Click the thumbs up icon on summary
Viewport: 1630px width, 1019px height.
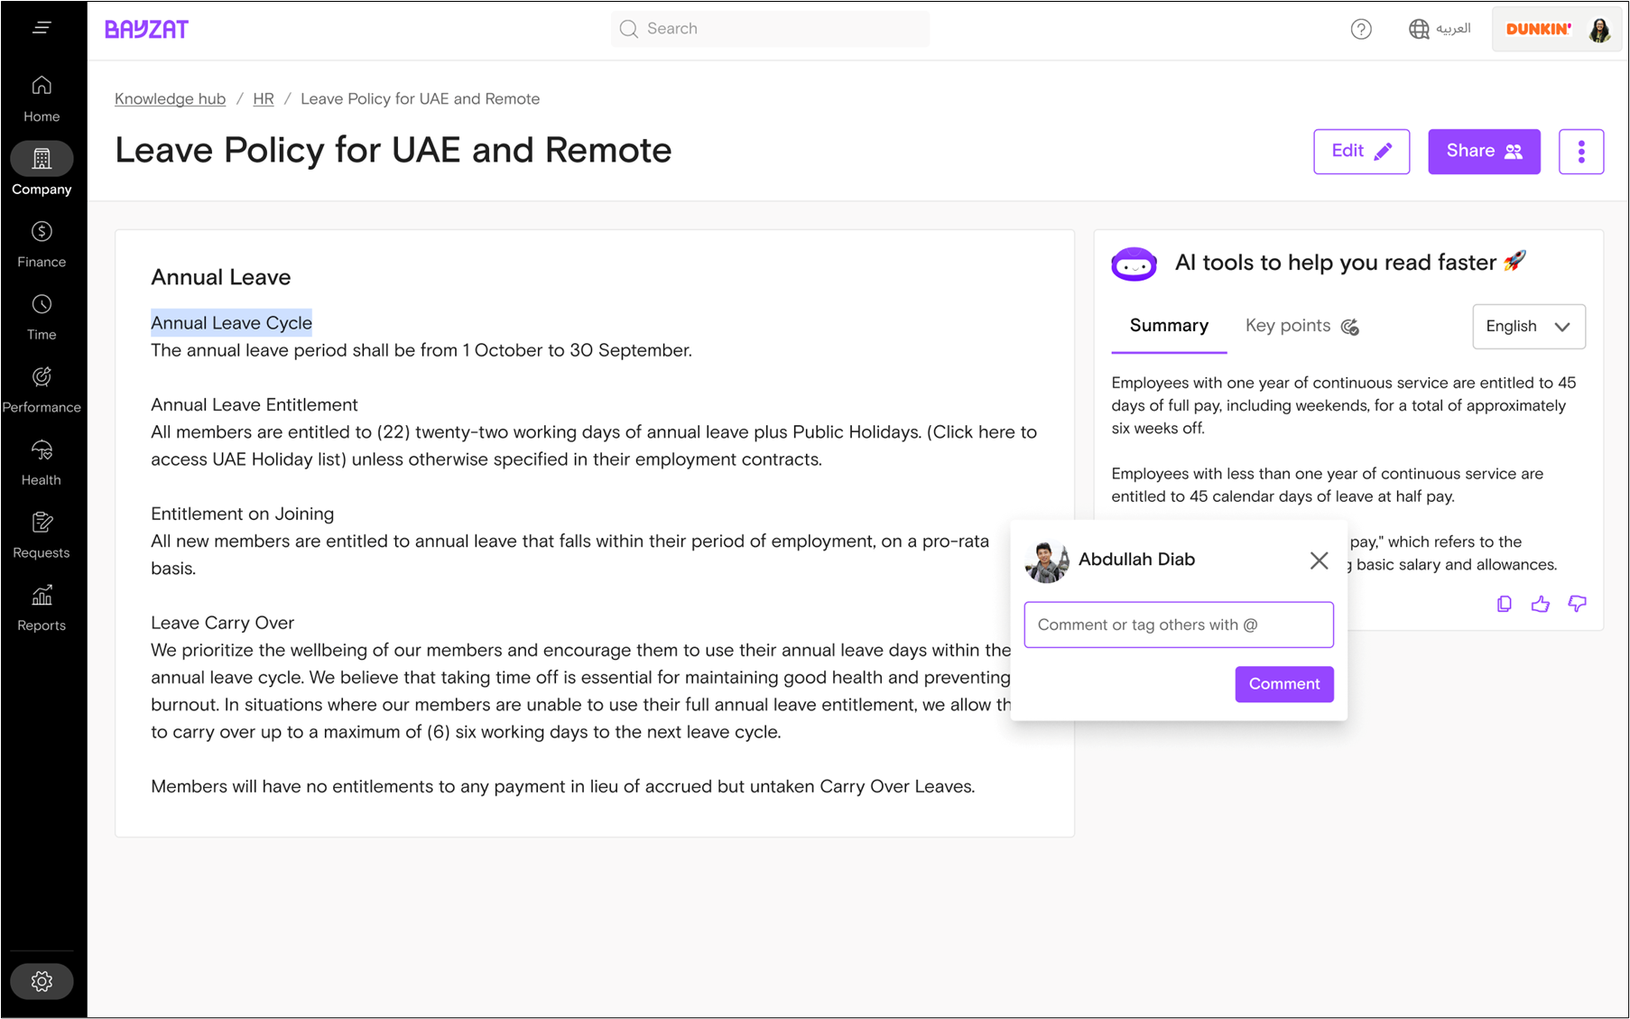click(x=1540, y=604)
